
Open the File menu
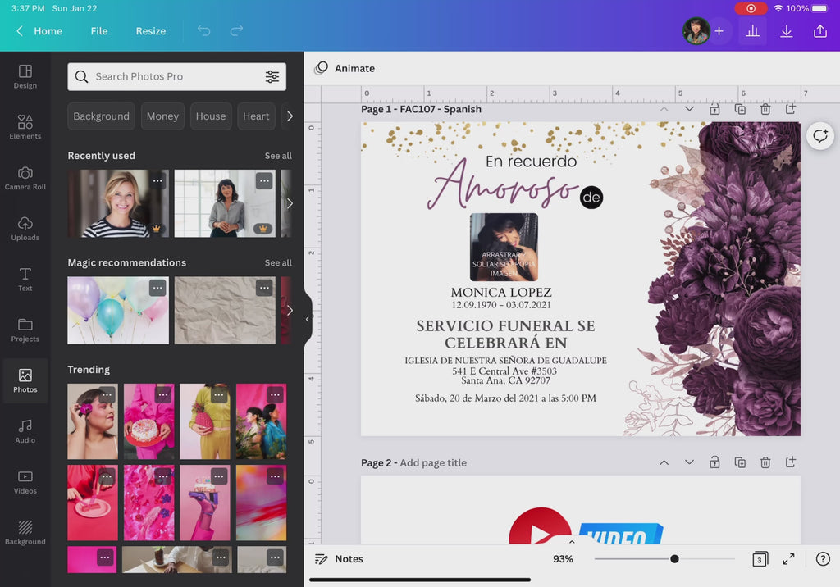[99, 31]
